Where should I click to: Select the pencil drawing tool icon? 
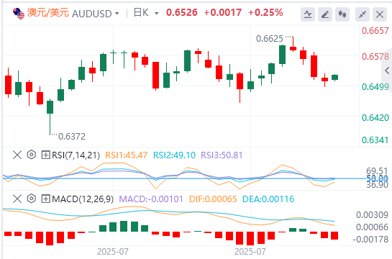tap(325, 14)
